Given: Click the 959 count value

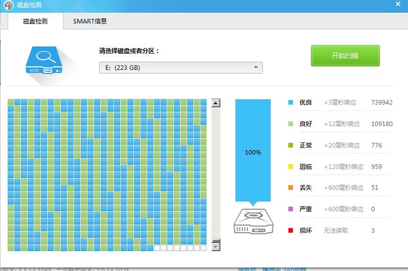Looking at the screenshot, I should [x=376, y=166].
